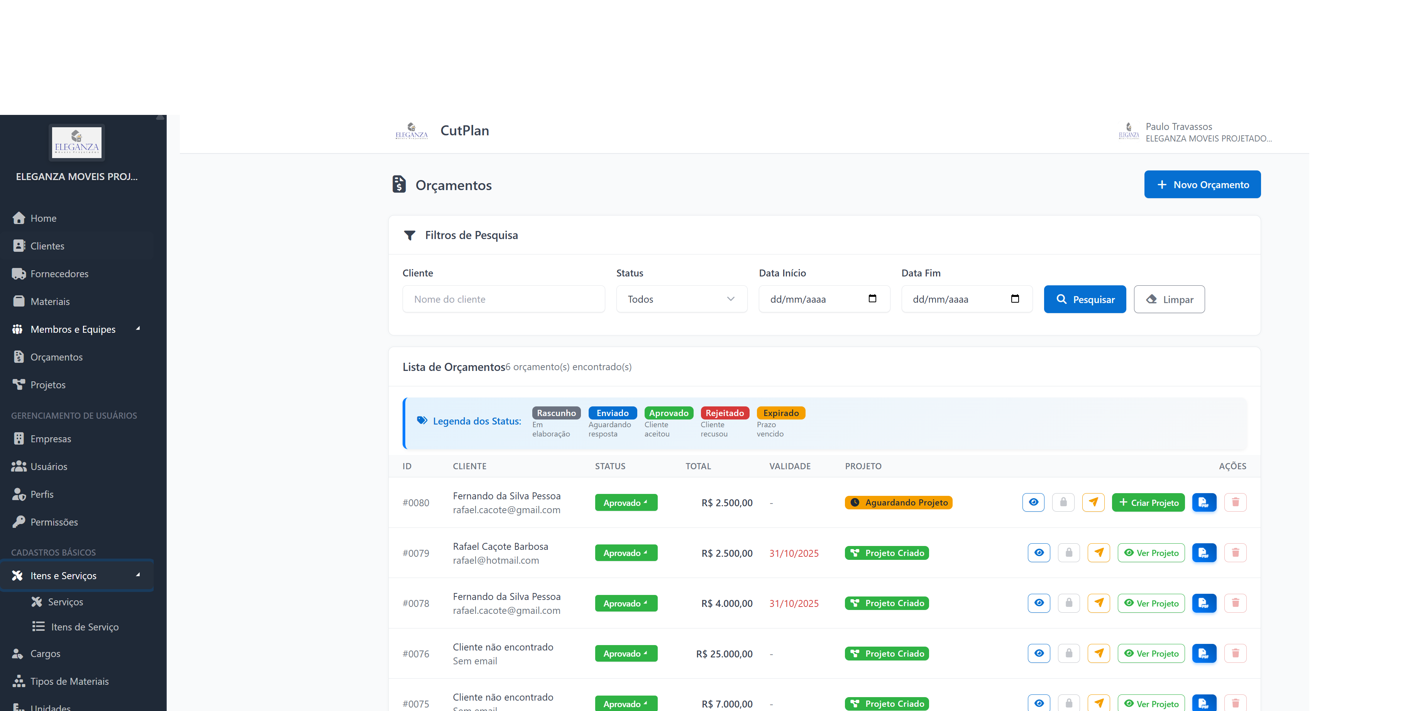Open the Data Fim calendar picker

pyautogui.click(x=1014, y=298)
